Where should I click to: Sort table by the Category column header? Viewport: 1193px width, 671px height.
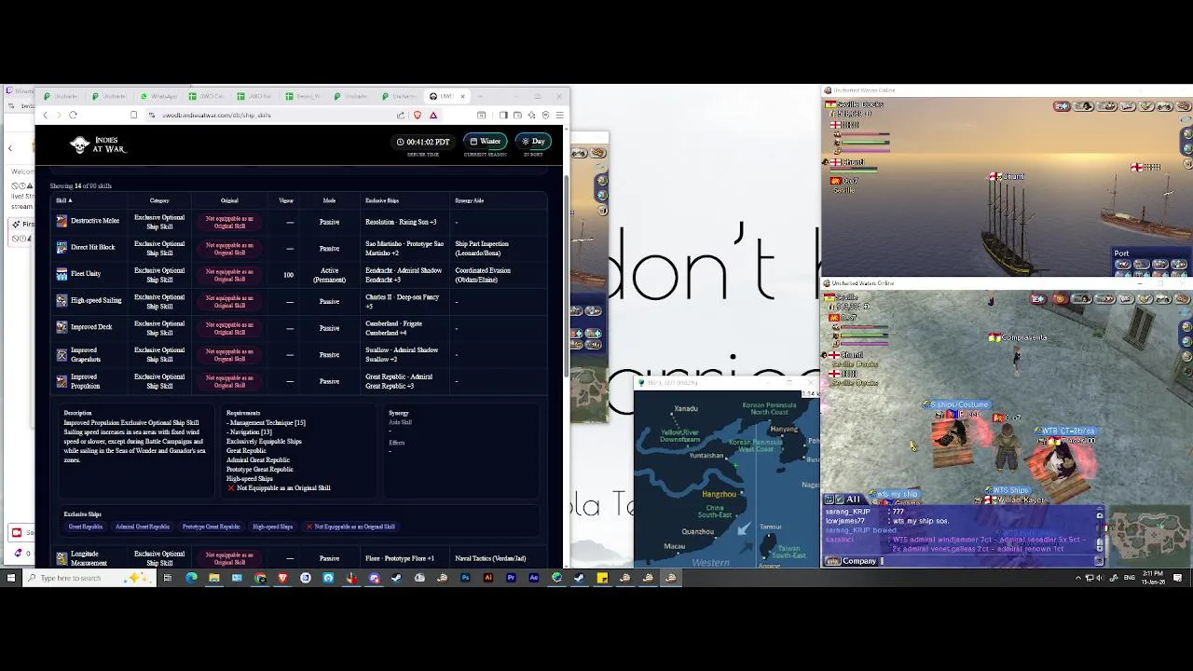pyautogui.click(x=159, y=200)
